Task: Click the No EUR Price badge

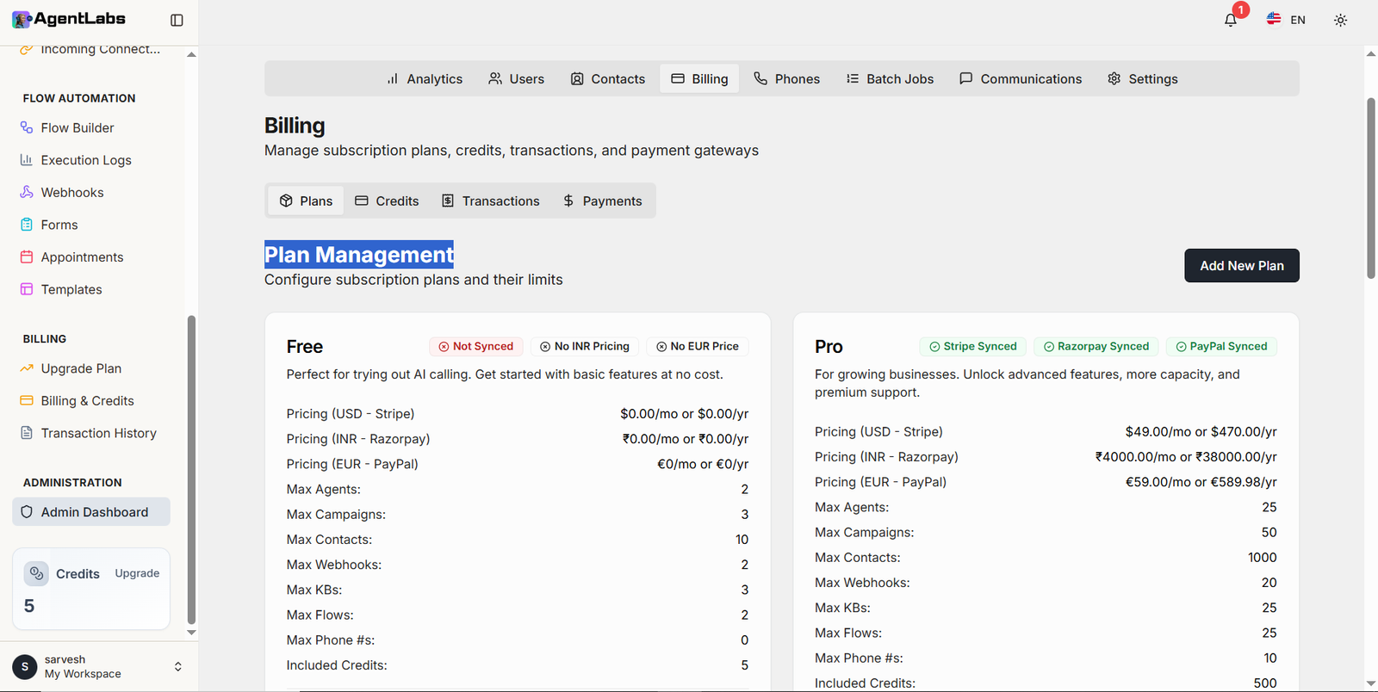Action: 698,346
